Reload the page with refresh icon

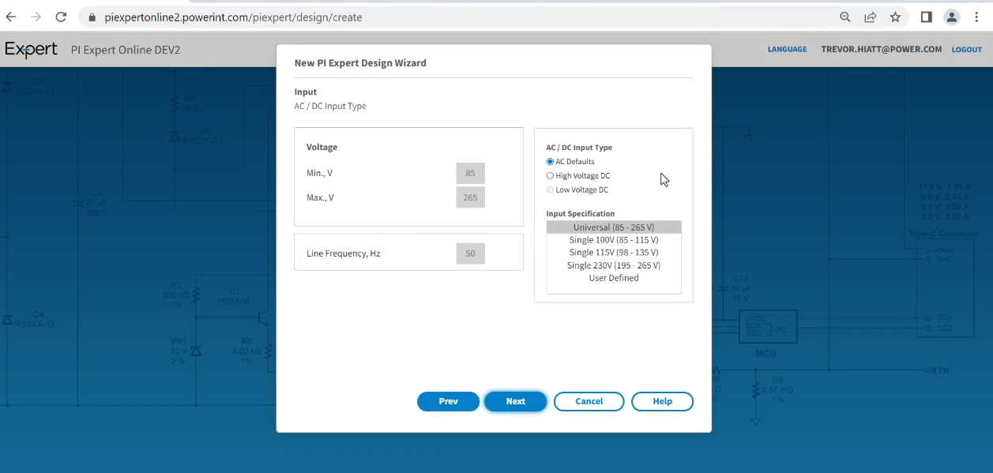(x=61, y=17)
